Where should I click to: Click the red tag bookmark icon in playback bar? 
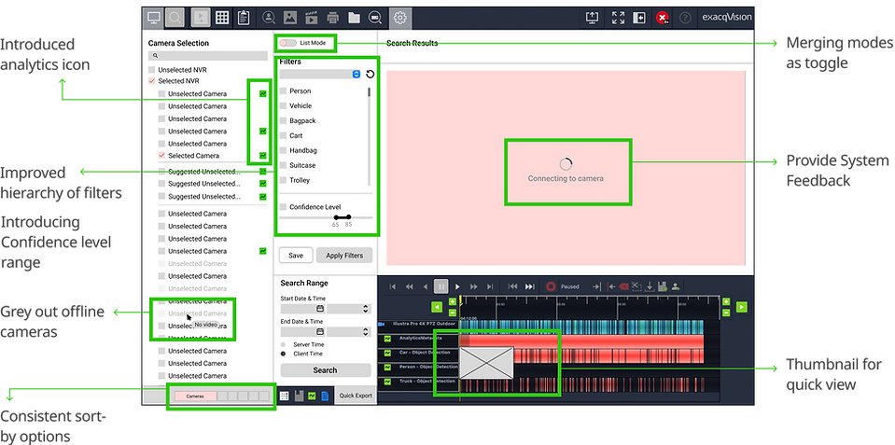coord(623,287)
